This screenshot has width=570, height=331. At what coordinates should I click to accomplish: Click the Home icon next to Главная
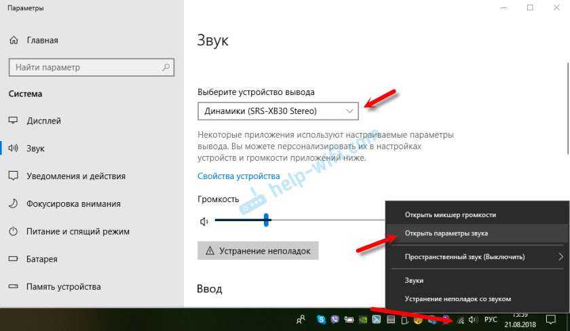pyautogui.click(x=13, y=40)
